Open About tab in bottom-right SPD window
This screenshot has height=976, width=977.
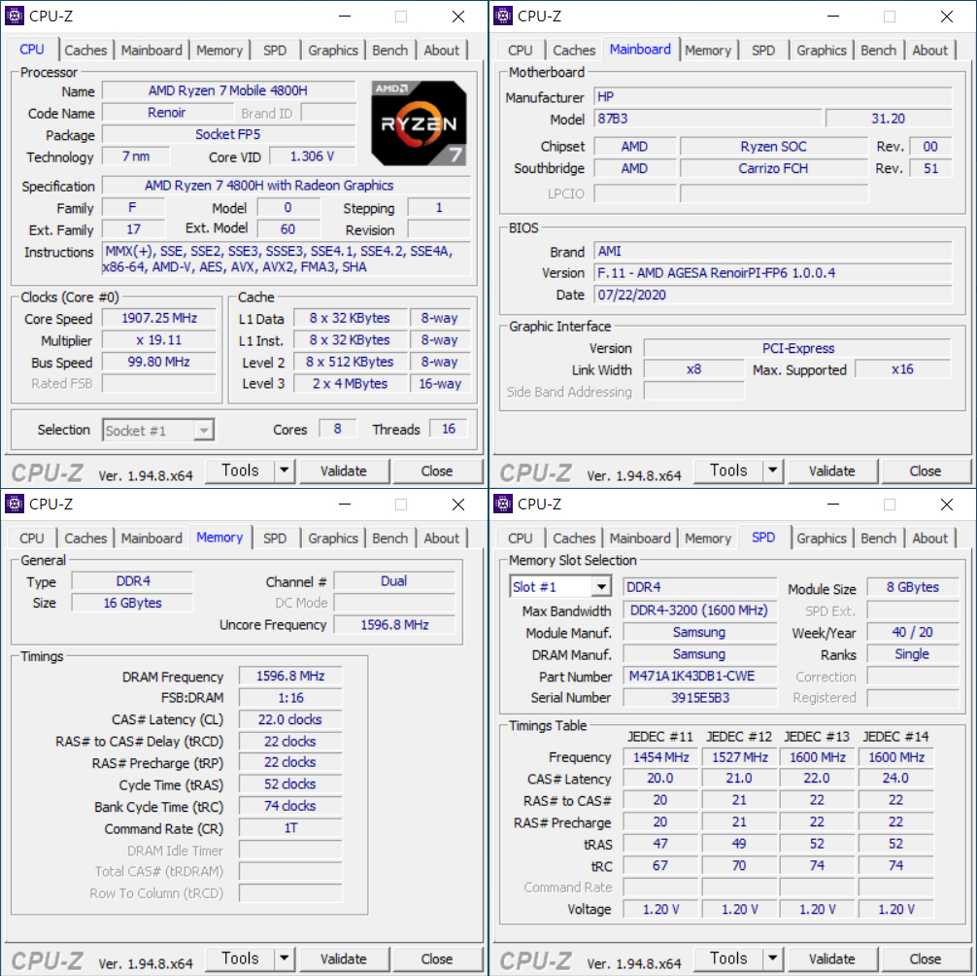[929, 538]
